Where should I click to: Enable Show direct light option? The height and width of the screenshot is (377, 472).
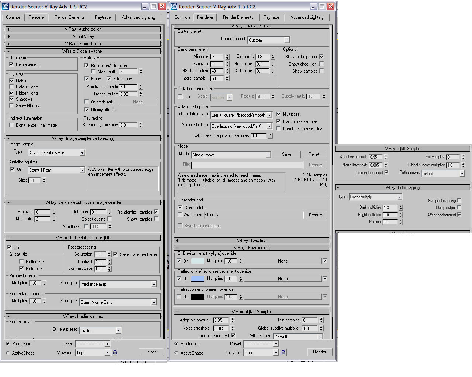(322, 64)
